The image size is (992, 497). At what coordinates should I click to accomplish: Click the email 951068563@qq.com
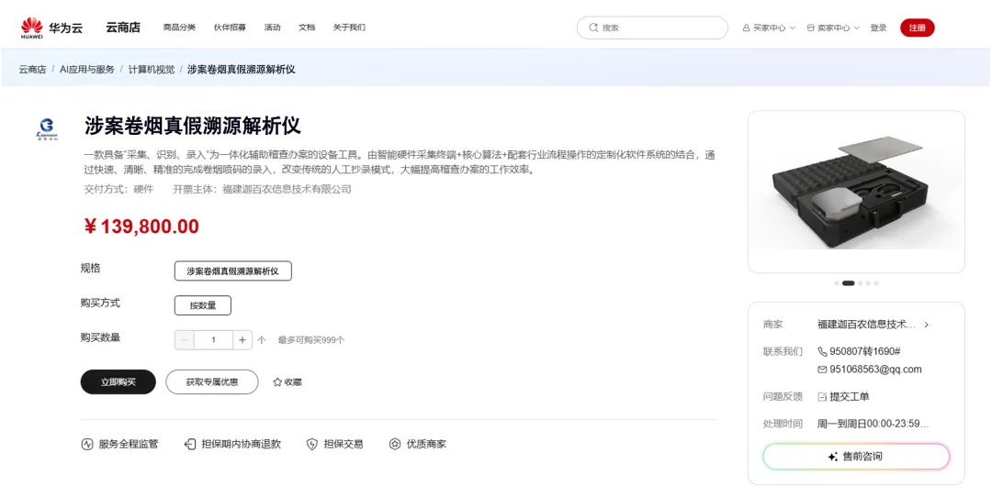875,370
